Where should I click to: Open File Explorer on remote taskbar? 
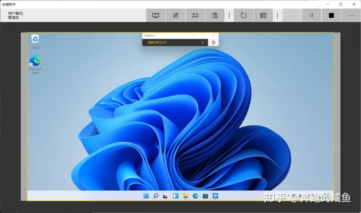pyautogui.click(x=186, y=196)
